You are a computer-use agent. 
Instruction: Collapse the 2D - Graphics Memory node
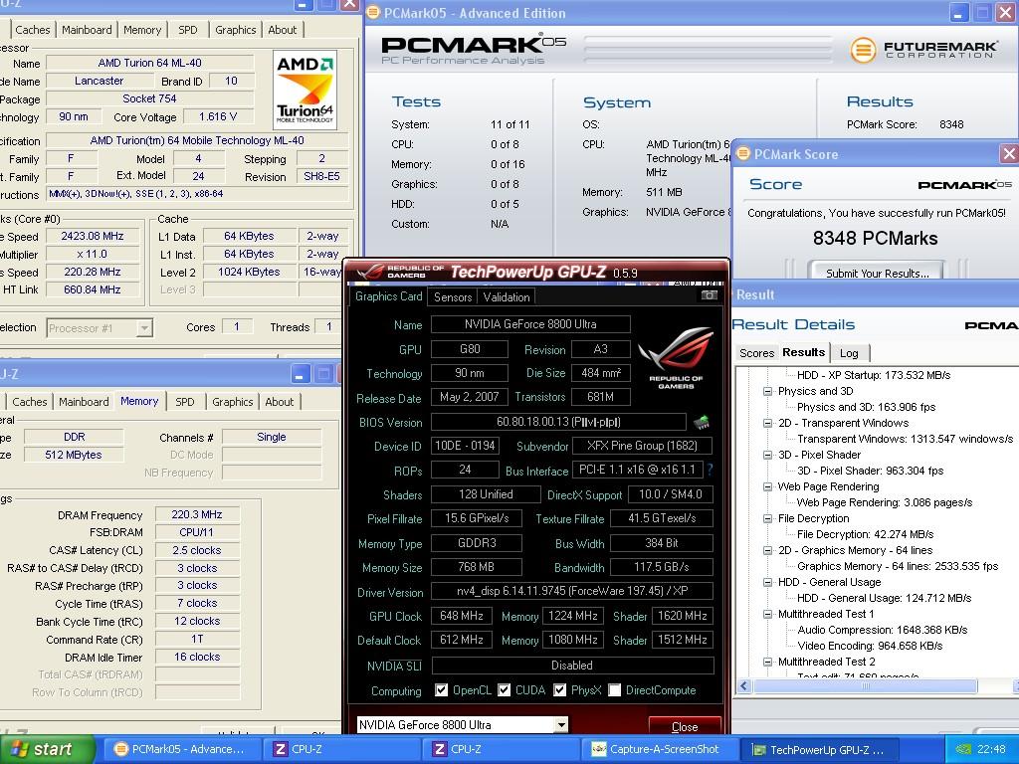coord(767,550)
